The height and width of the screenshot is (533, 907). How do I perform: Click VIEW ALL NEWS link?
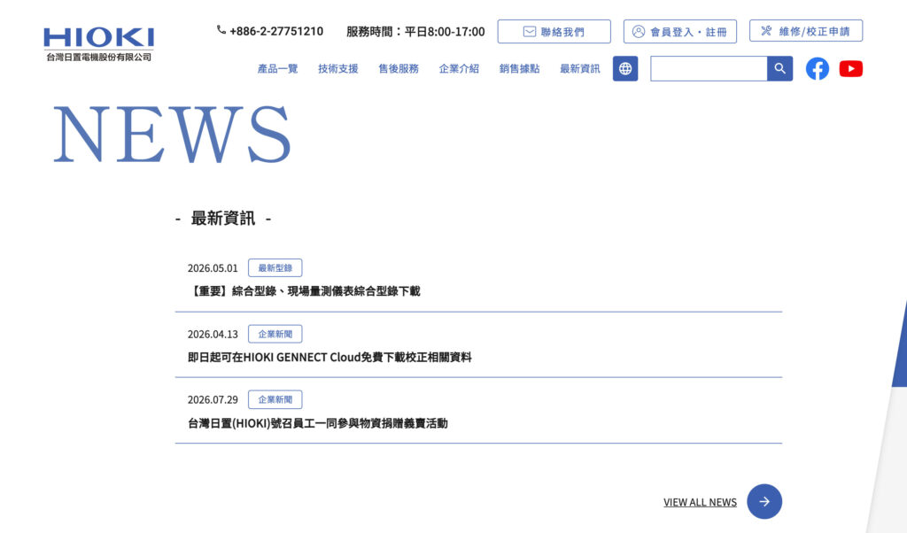click(700, 502)
